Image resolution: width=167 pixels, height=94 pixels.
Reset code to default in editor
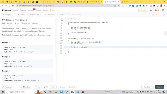coord(157,15)
